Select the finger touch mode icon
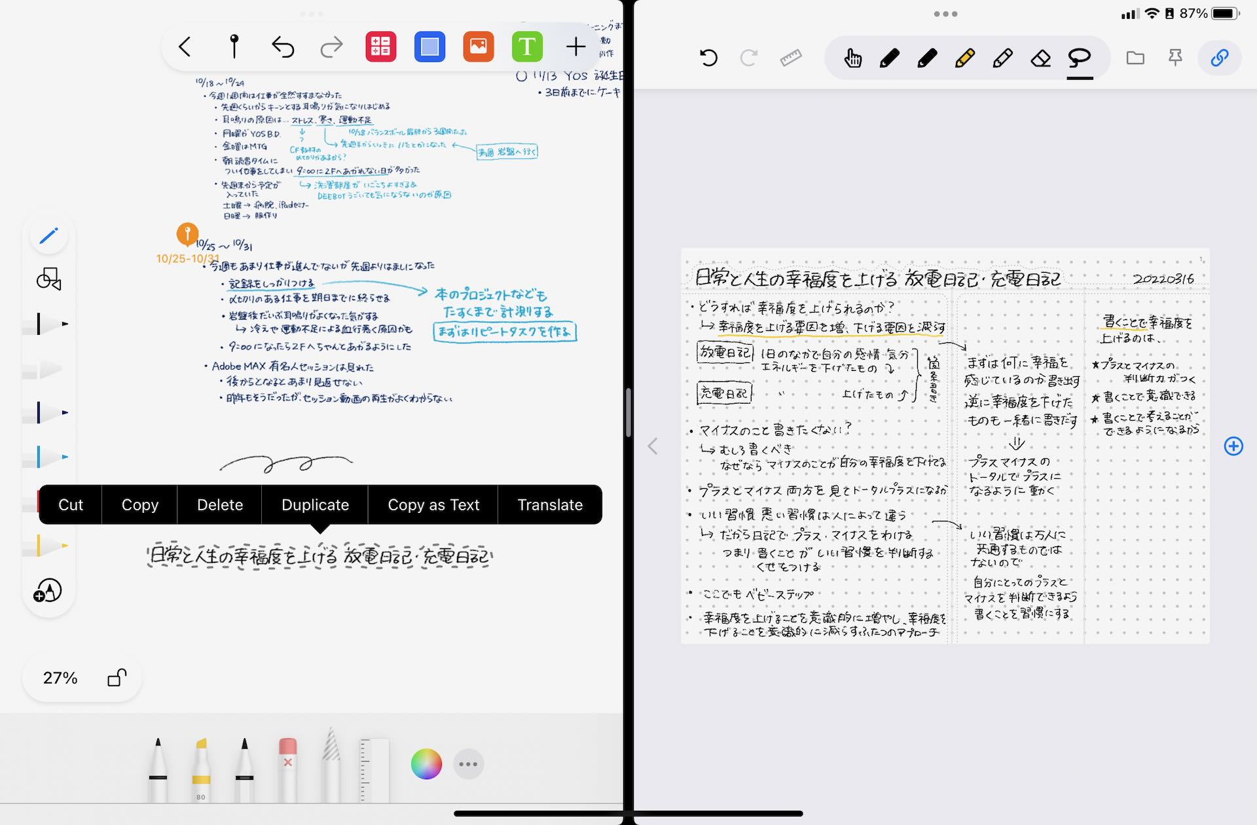This screenshot has width=1257, height=825. [852, 58]
